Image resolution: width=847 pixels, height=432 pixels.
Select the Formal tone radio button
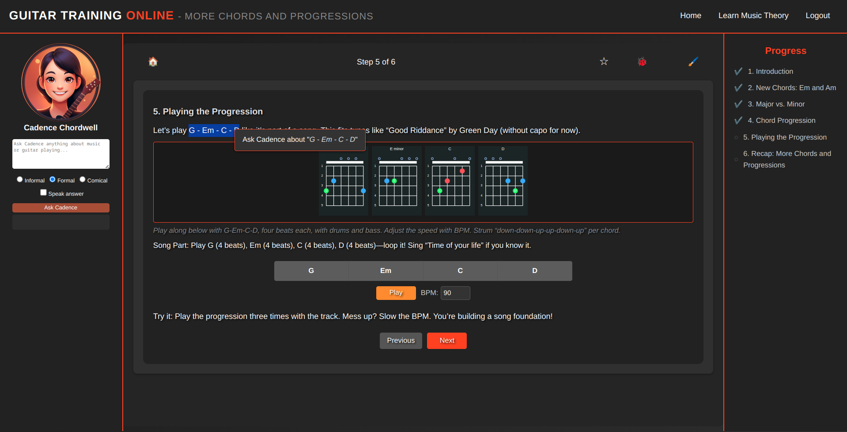(x=53, y=179)
